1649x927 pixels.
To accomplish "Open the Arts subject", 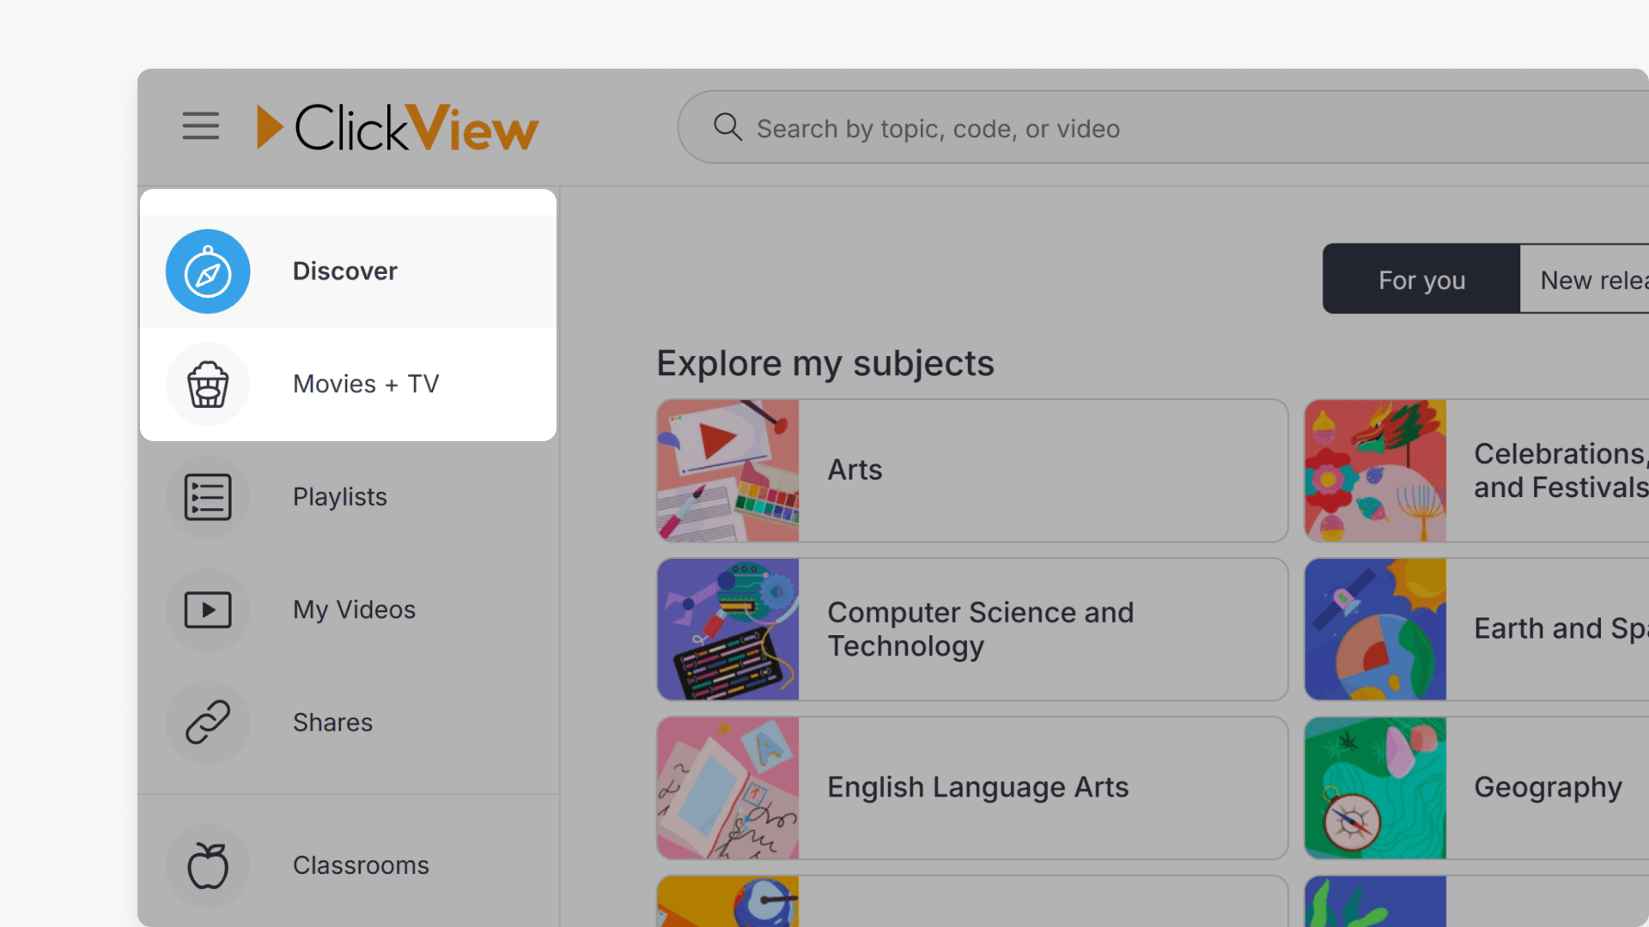I will click(x=971, y=470).
